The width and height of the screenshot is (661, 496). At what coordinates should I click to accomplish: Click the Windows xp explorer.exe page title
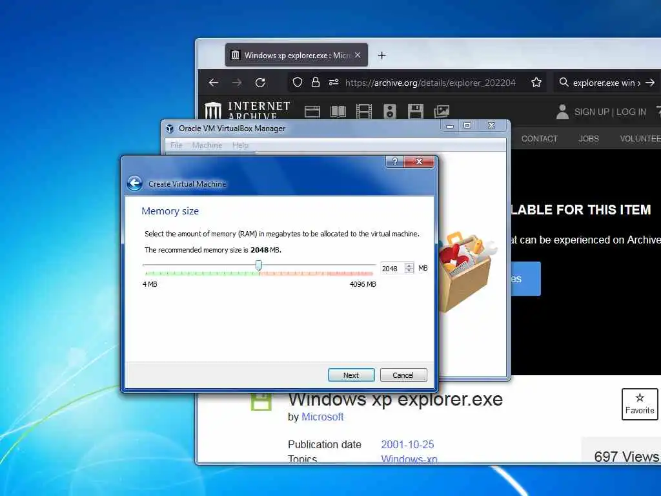[396, 399]
